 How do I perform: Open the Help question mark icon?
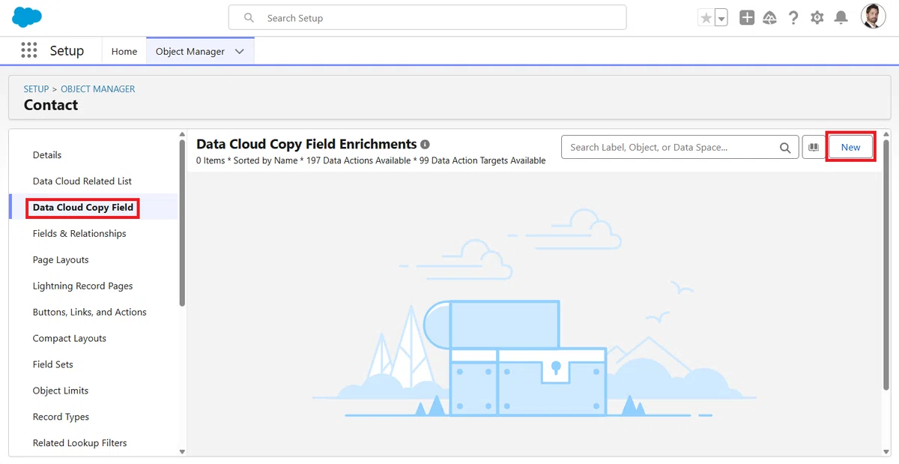pos(793,17)
